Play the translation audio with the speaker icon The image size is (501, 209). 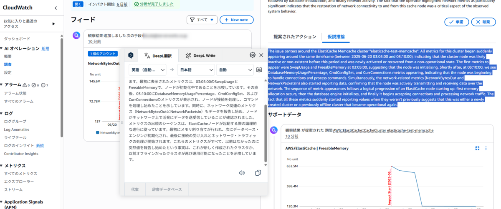tap(242, 173)
